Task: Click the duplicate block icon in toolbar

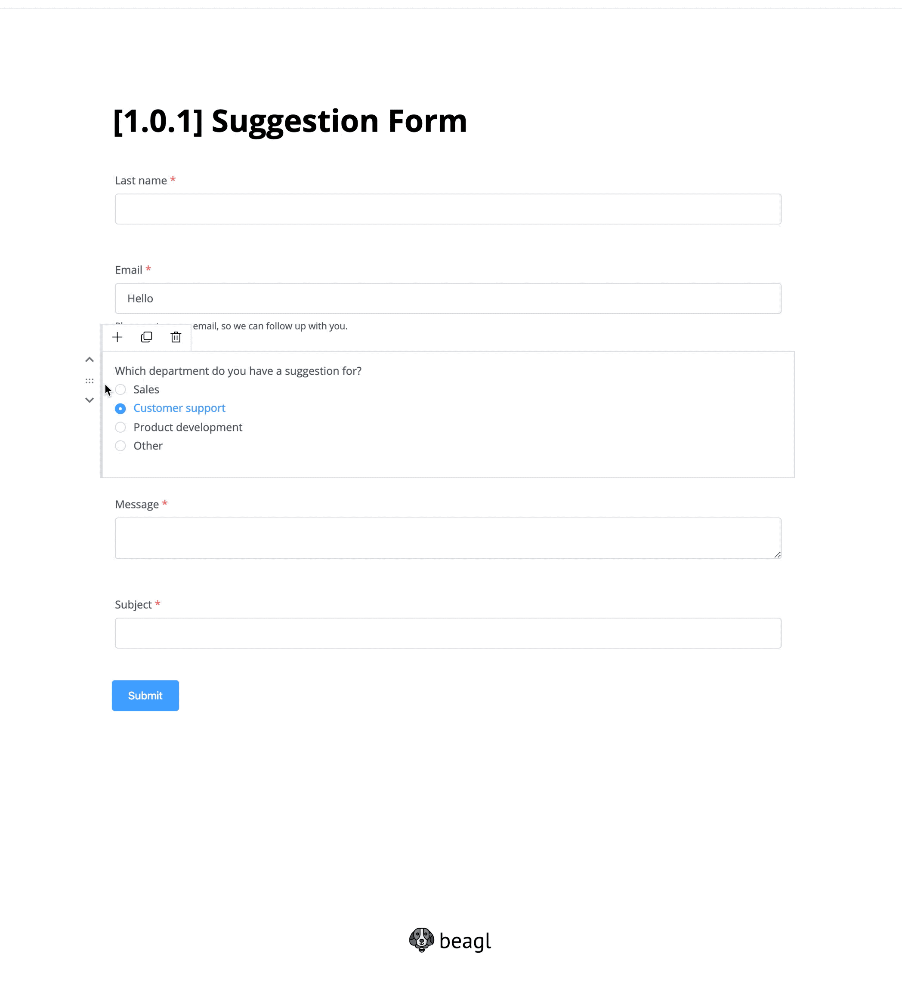Action: pyautogui.click(x=147, y=337)
